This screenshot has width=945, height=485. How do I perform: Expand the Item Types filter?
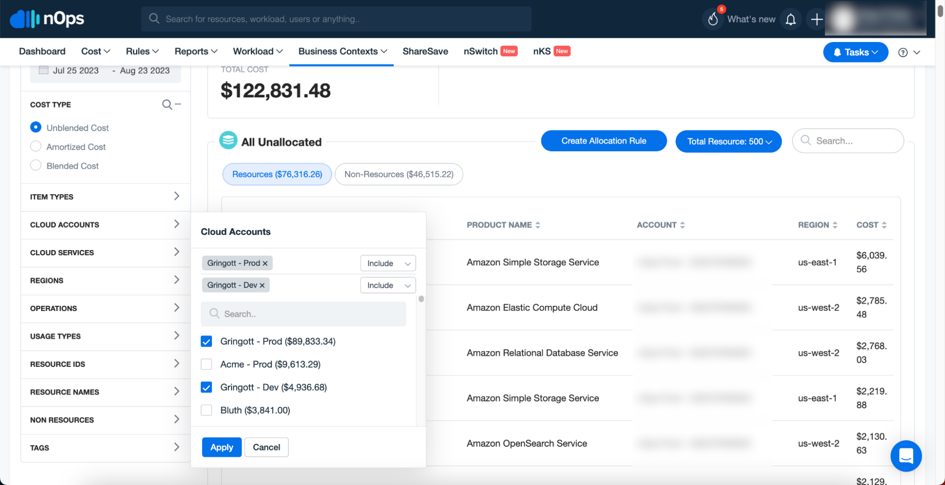pos(105,197)
